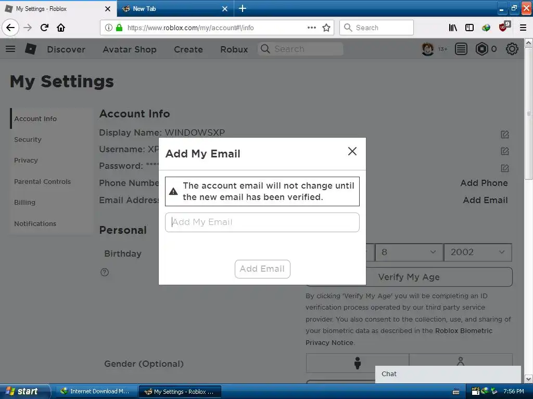Go to browser Home page
533x399 pixels.
coord(61,28)
